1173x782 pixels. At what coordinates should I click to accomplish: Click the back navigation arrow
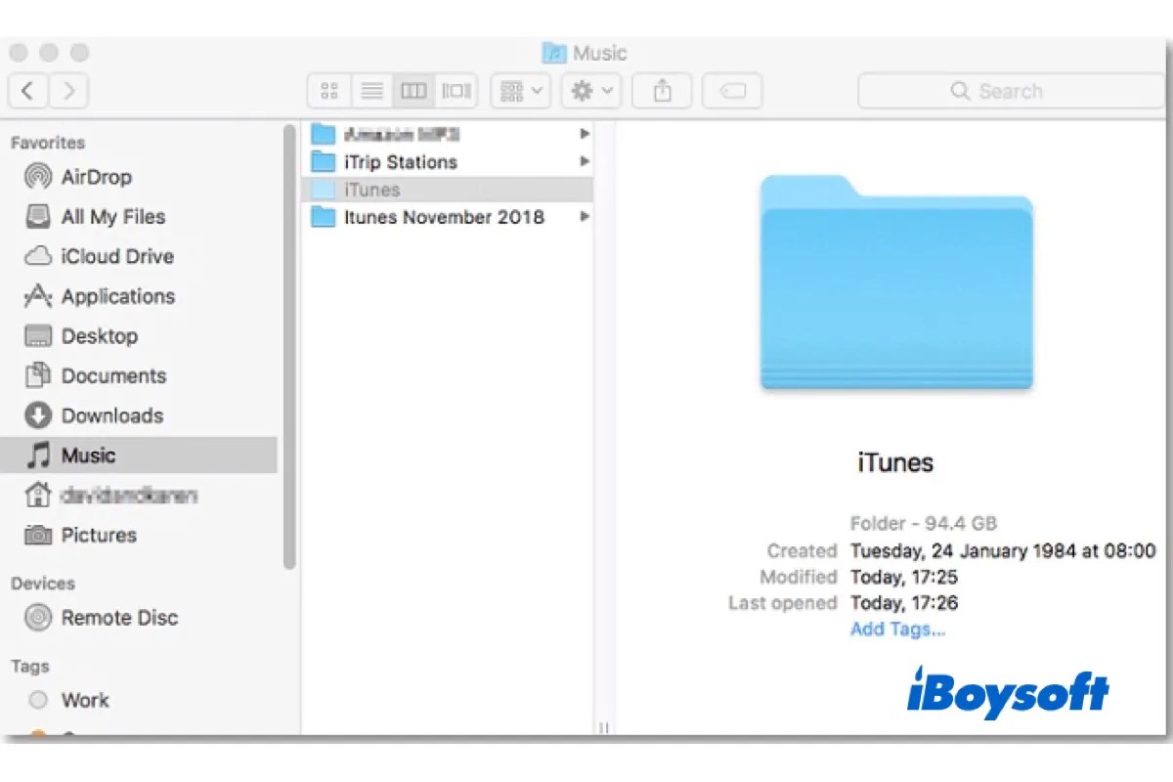27,90
